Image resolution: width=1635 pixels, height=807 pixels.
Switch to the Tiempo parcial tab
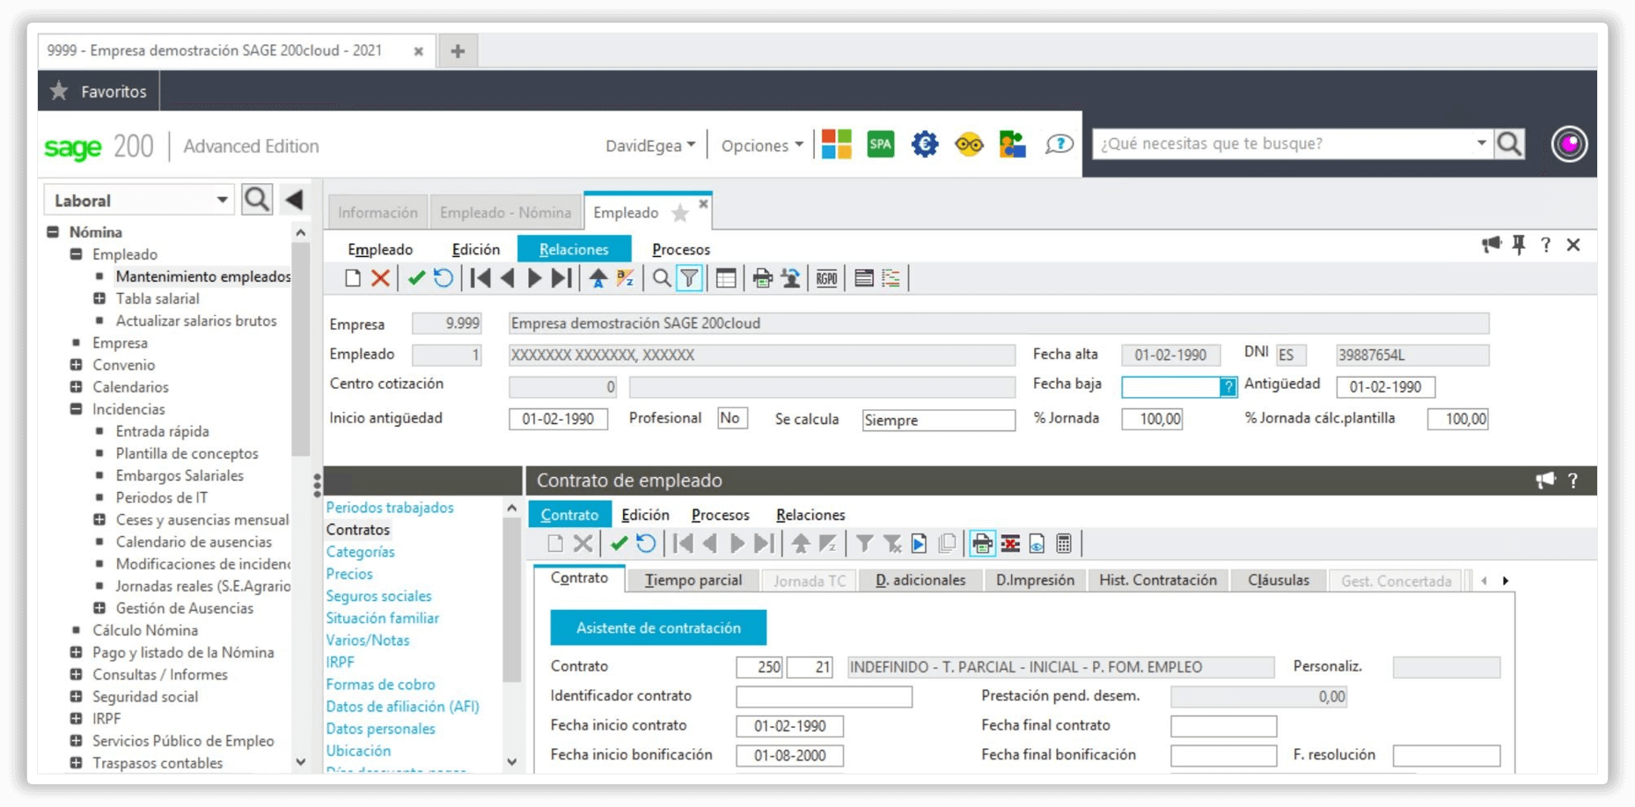coord(693,580)
